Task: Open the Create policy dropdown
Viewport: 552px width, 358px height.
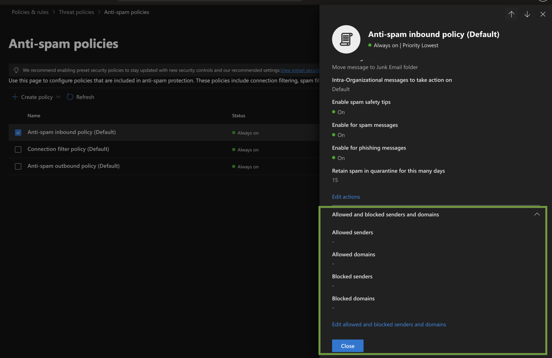Action: [58, 97]
